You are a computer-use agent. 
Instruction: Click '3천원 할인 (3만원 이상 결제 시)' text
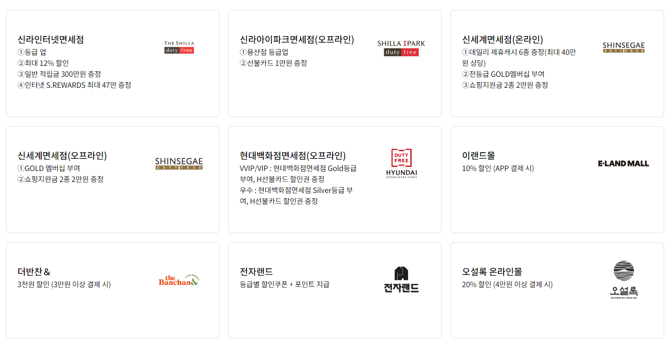pos(64,284)
